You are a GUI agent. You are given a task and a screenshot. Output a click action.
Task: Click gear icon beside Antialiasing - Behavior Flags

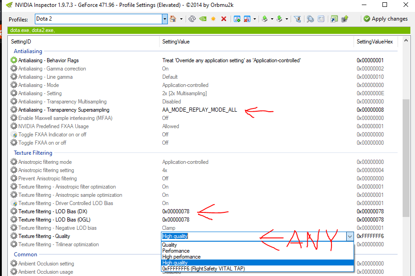[x=14, y=60]
